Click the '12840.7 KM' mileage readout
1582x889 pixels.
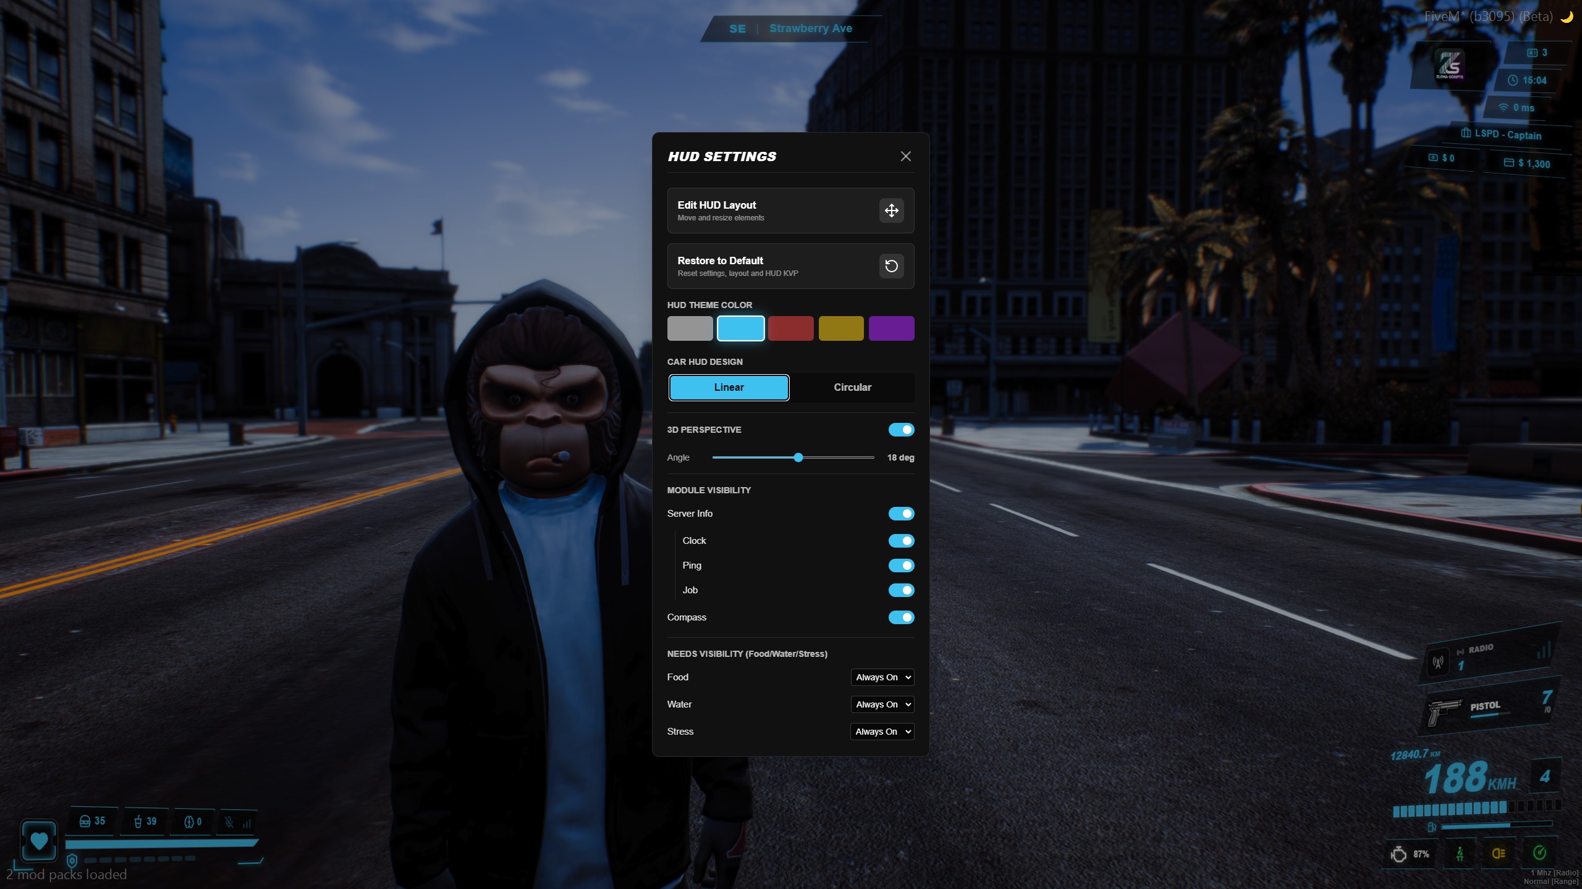click(x=1415, y=755)
